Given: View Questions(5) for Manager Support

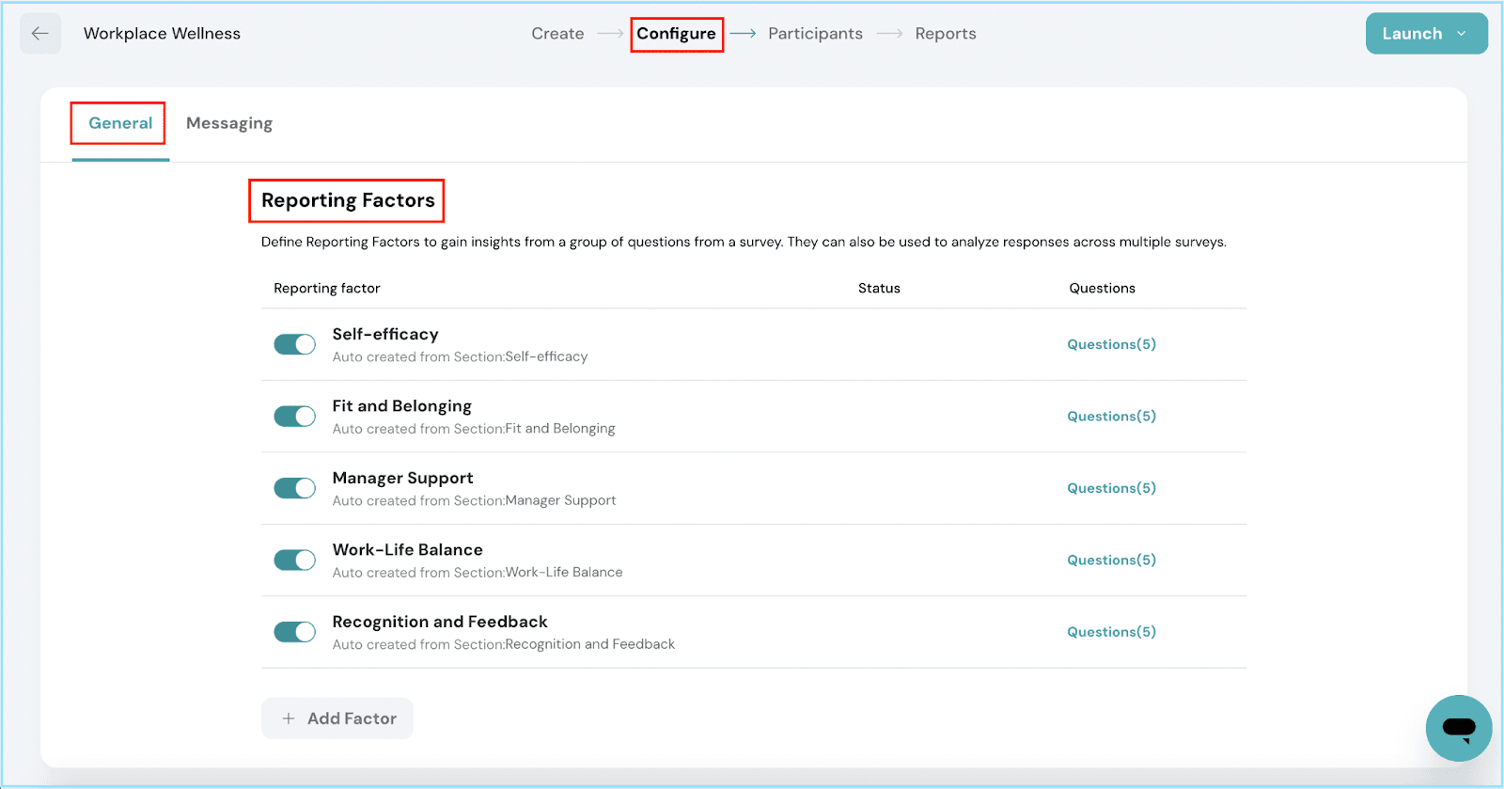Looking at the screenshot, I should (x=1111, y=488).
